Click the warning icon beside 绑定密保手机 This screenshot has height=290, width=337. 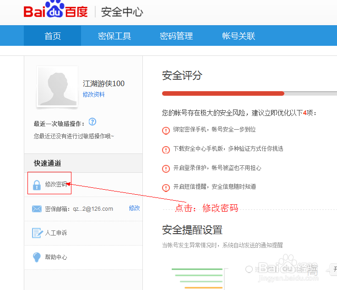(x=166, y=130)
